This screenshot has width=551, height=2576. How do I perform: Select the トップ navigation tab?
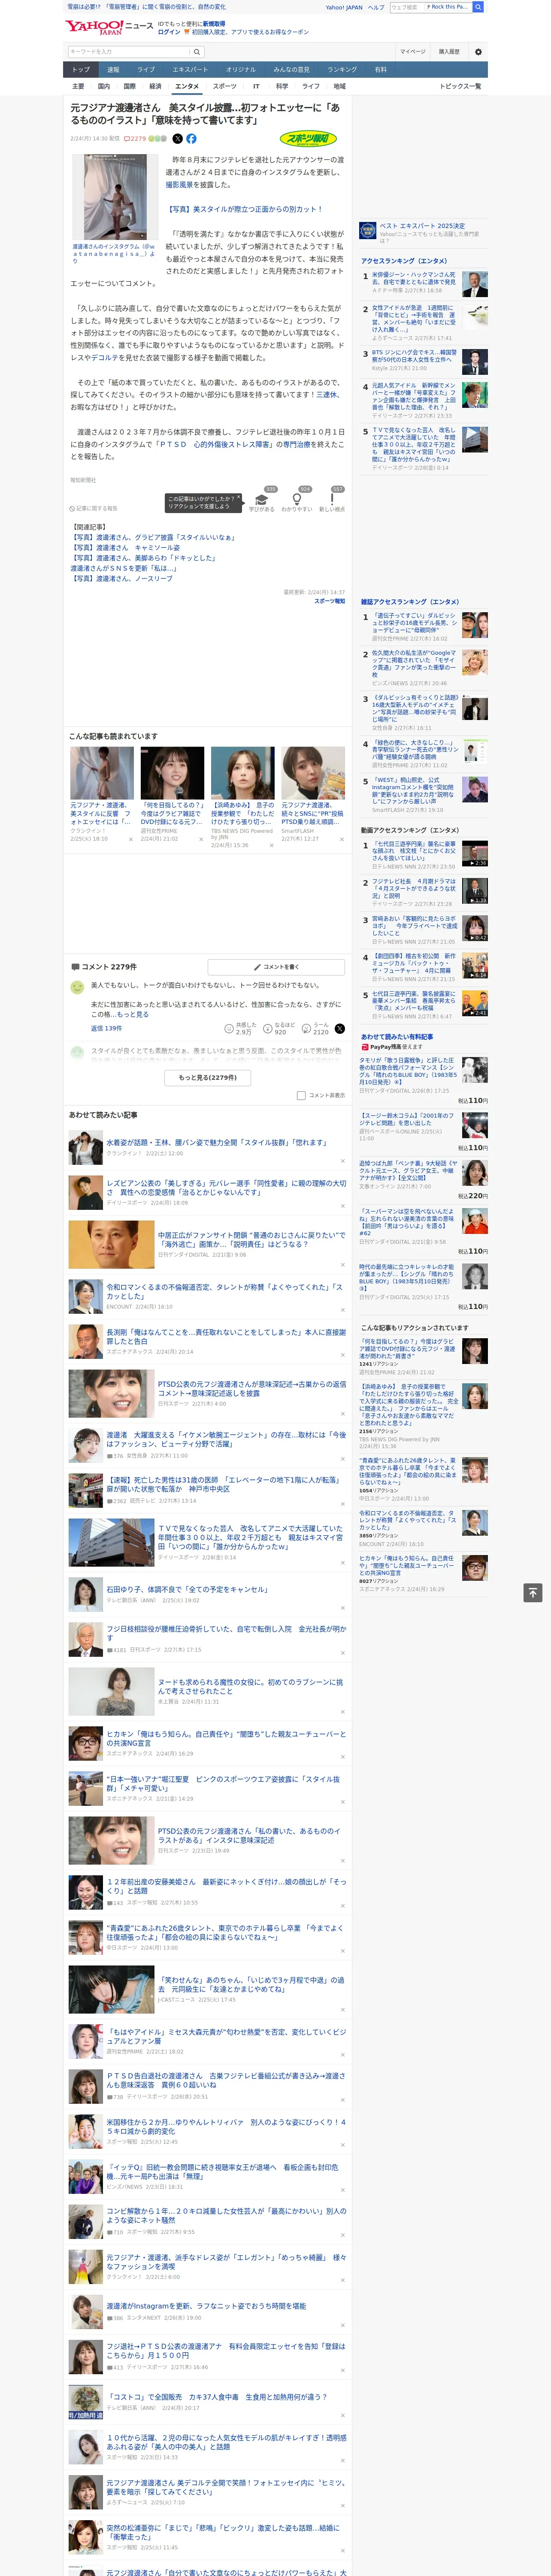coord(81,70)
